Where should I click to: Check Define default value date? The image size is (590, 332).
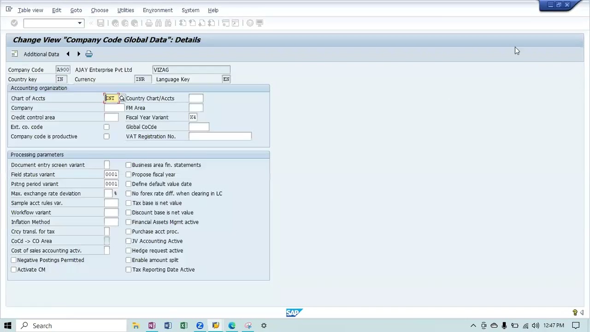[129, 184]
